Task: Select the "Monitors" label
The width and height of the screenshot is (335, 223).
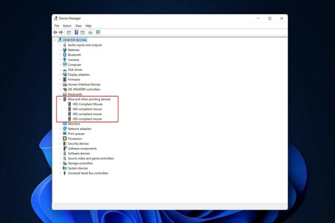Action: (x=74, y=124)
